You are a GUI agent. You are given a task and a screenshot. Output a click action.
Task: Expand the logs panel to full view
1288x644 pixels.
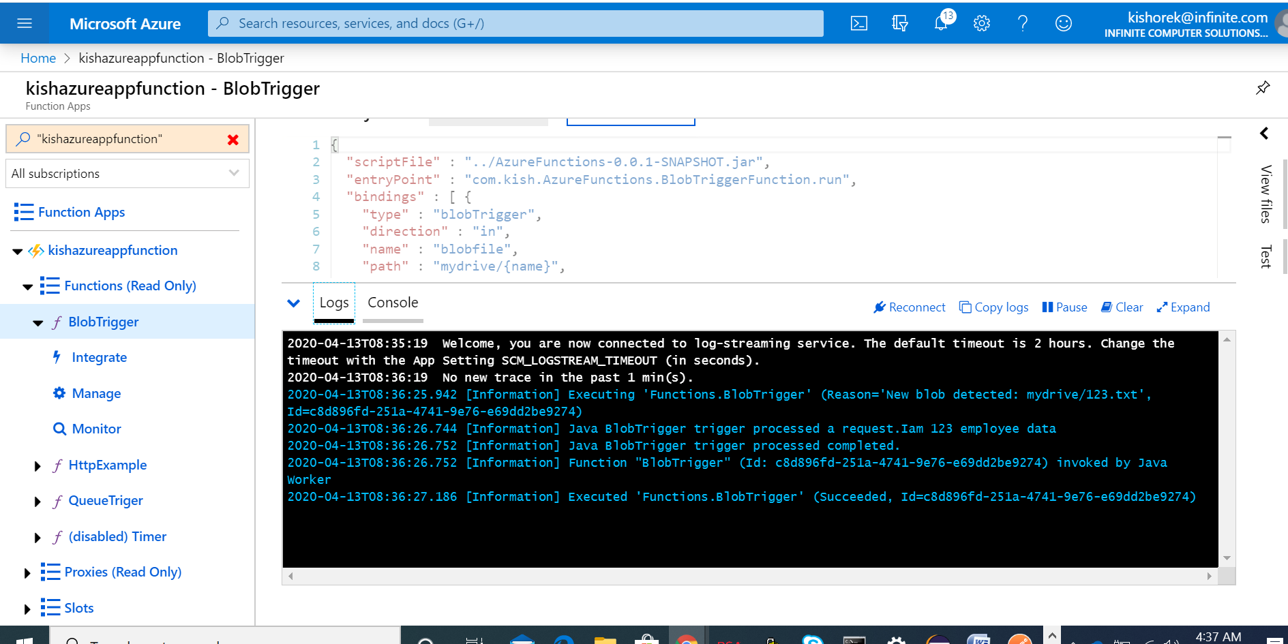[x=1183, y=307]
